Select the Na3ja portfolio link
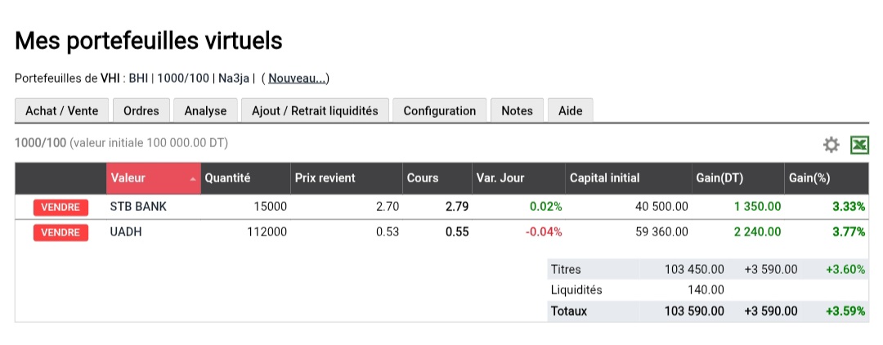883x345 pixels. pyautogui.click(x=234, y=78)
